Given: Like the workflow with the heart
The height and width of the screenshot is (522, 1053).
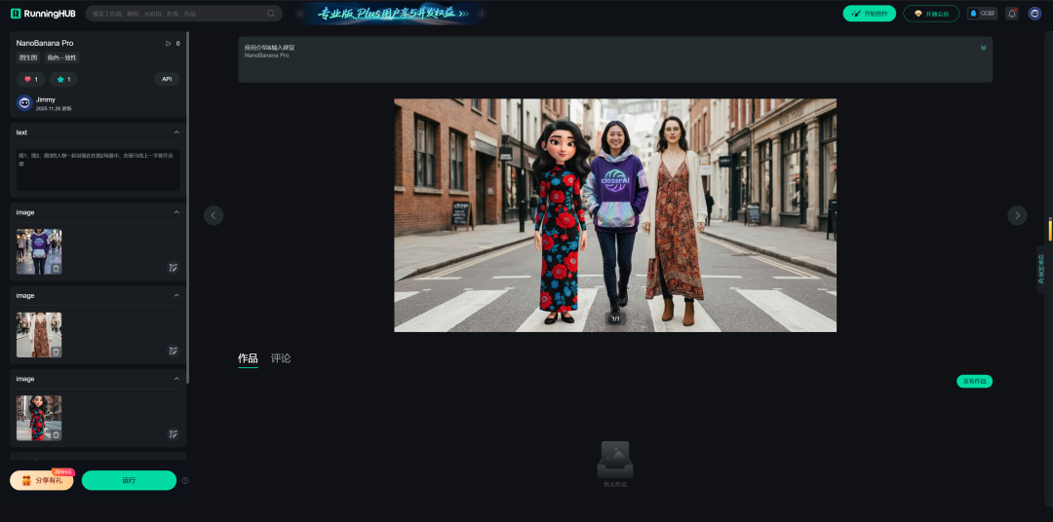Looking at the screenshot, I should (30, 79).
